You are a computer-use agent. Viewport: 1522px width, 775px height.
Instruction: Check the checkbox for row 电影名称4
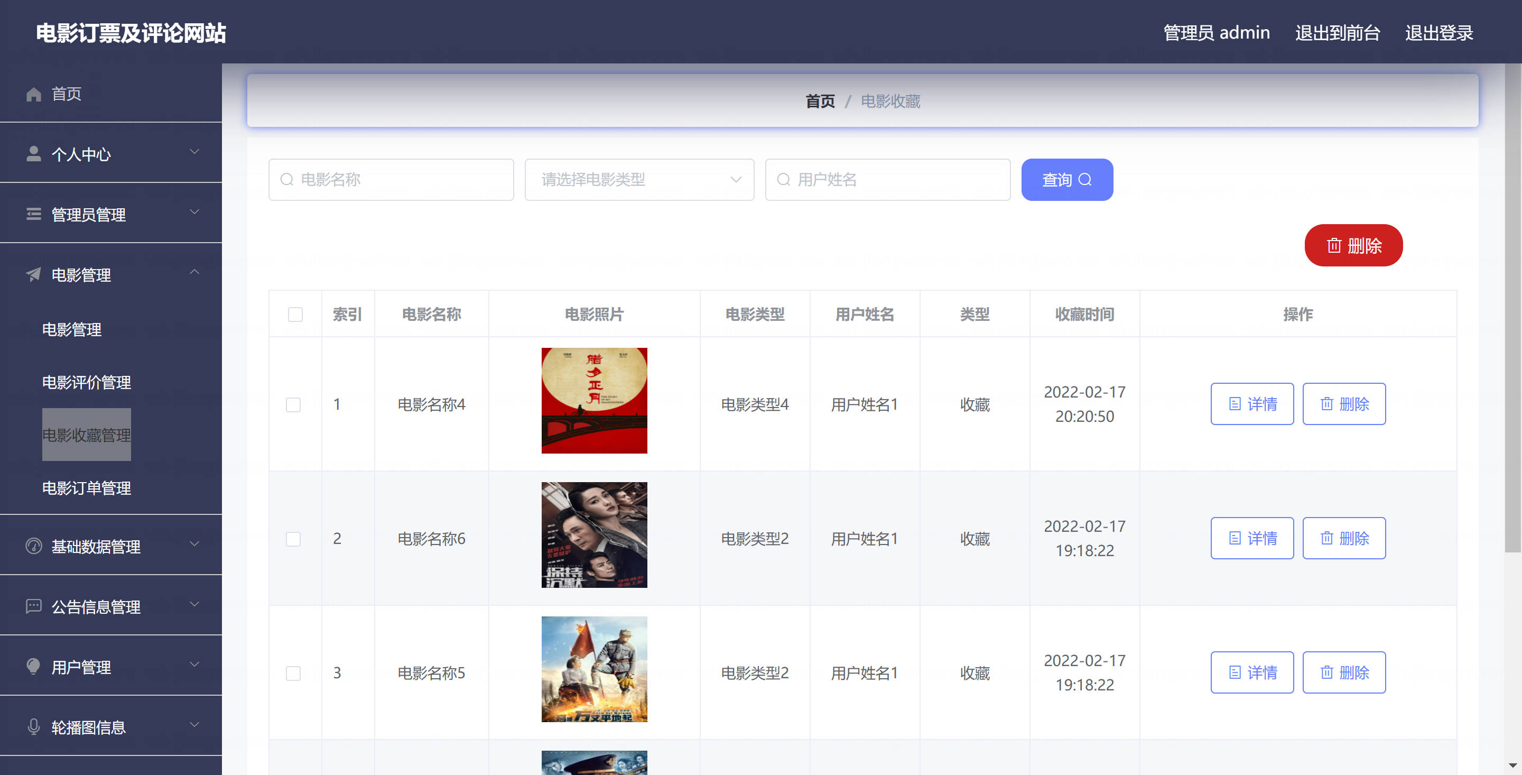click(x=293, y=404)
